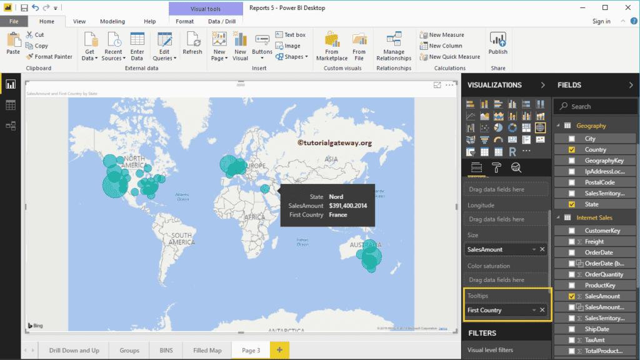
Task: Select the Table visualization icon
Action: coord(484,150)
